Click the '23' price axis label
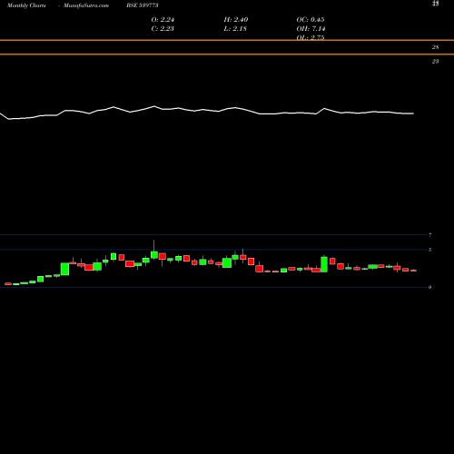This screenshot has height=454, width=454. click(435, 62)
